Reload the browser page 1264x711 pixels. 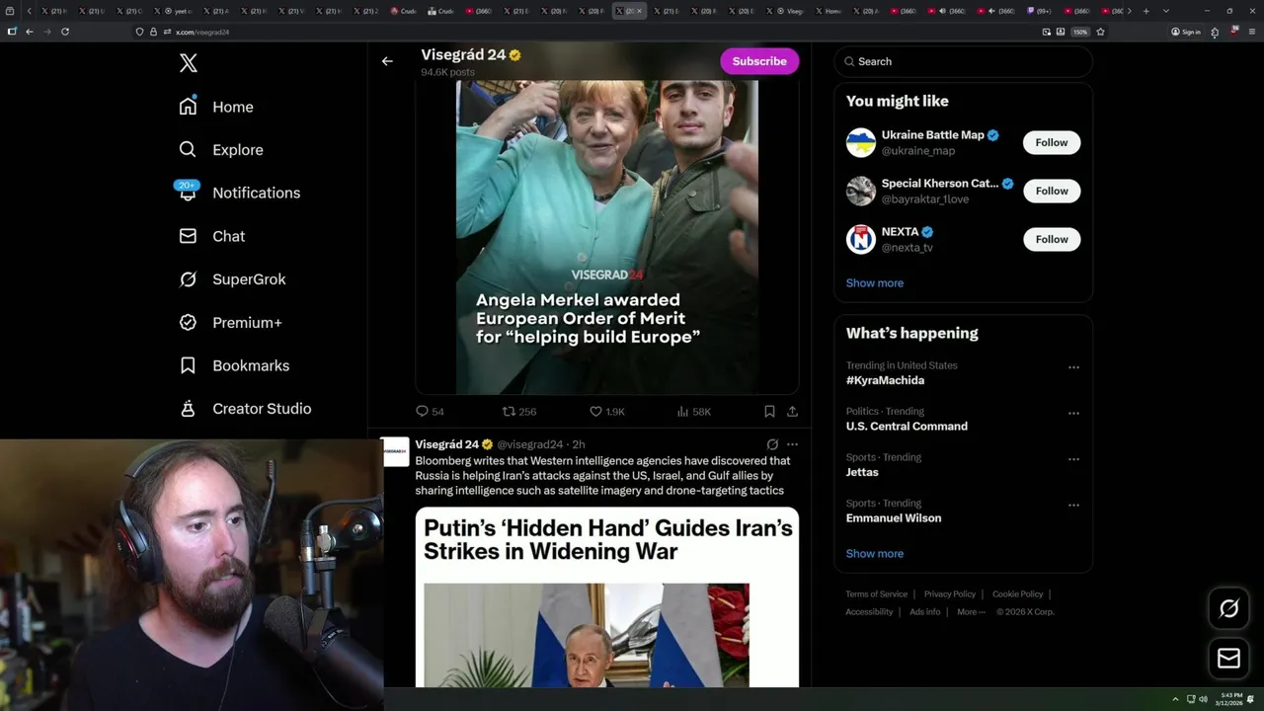(65, 32)
